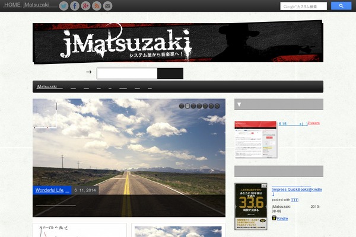The height and width of the screenshot is (237, 356).
Task: Click the red users bookmark count
Action: tap(314, 123)
